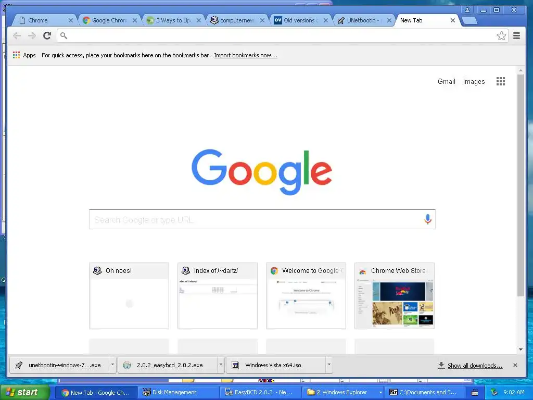Open the Chrome user profile button
The height and width of the screenshot is (400, 533).
[x=467, y=10]
